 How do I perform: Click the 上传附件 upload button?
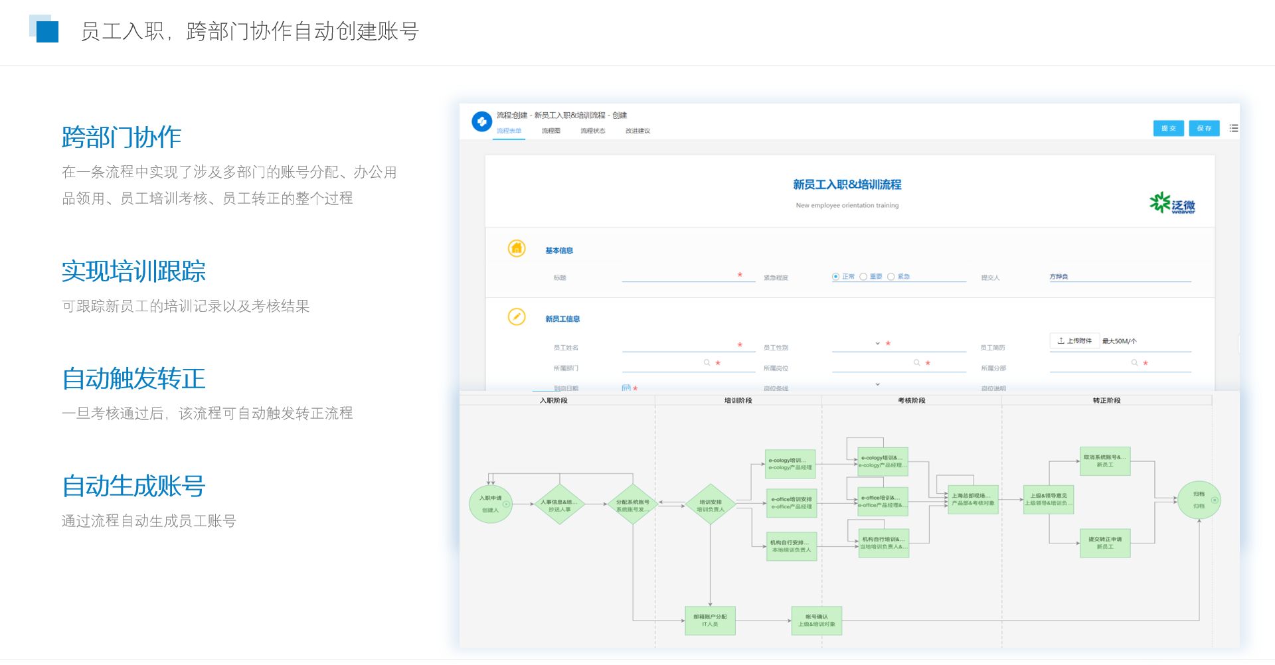point(1074,340)
